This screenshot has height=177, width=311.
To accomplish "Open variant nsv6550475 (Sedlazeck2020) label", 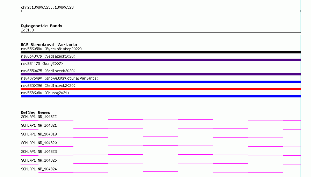I will click(48, 71).
